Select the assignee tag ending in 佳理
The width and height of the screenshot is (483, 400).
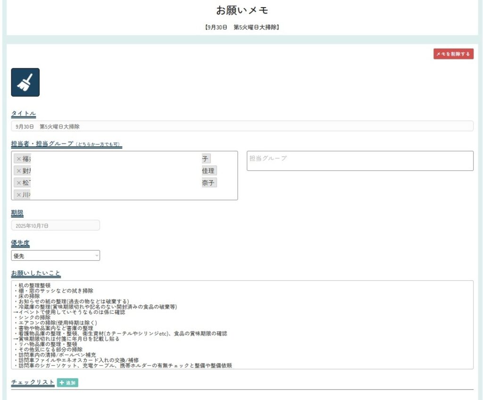point(208,171)
